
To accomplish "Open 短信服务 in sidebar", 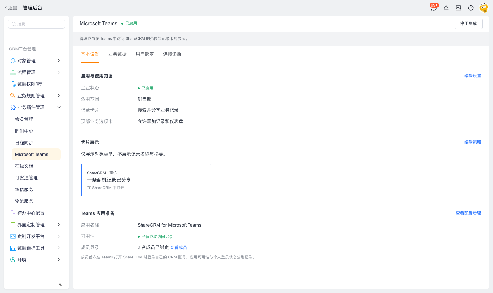I will tap(36, 189).
